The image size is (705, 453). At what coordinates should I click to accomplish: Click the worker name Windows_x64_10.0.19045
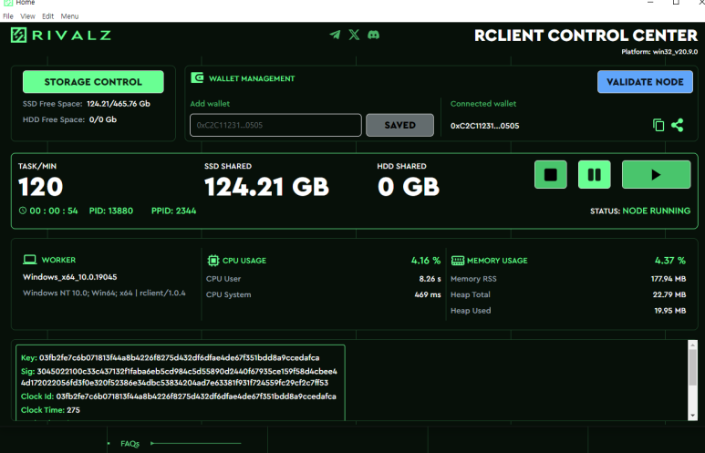tap(69, 277)
